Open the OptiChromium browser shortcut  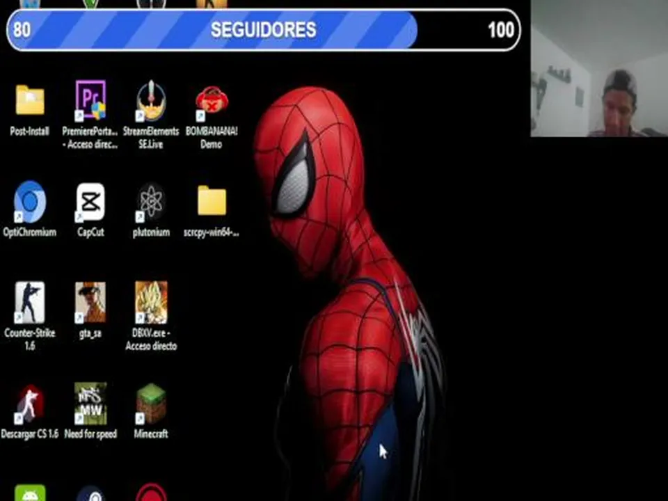click(x=29, y=202)
